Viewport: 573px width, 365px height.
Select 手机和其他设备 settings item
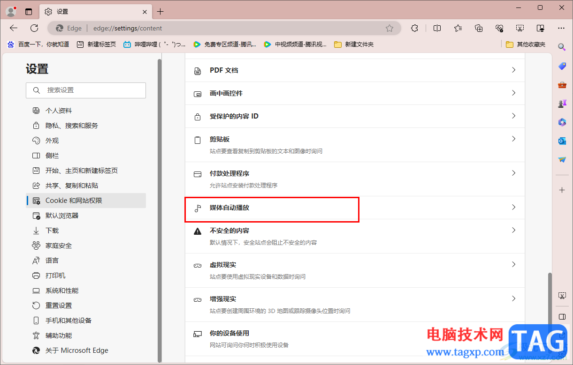[x=86, y=320]
